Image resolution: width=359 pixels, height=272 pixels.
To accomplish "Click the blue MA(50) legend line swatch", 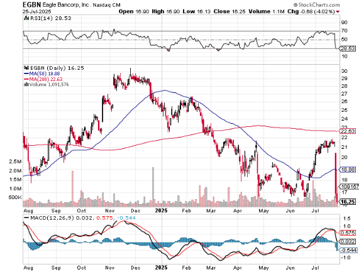I will 26,73.
